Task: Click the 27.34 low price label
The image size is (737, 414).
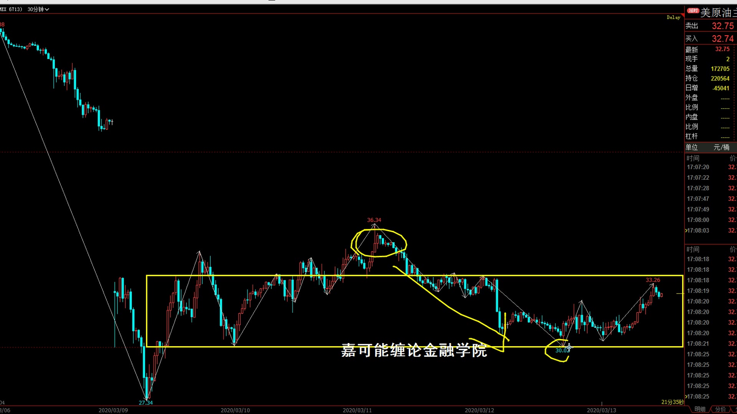Action: [x=145, y=402]
